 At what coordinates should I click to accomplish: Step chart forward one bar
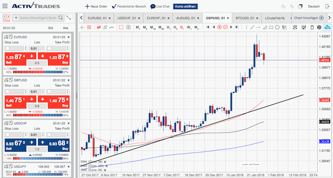pos(231,27)
